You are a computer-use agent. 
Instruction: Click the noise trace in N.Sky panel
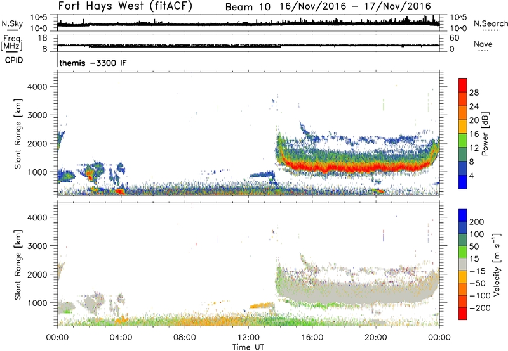point(248,24)
